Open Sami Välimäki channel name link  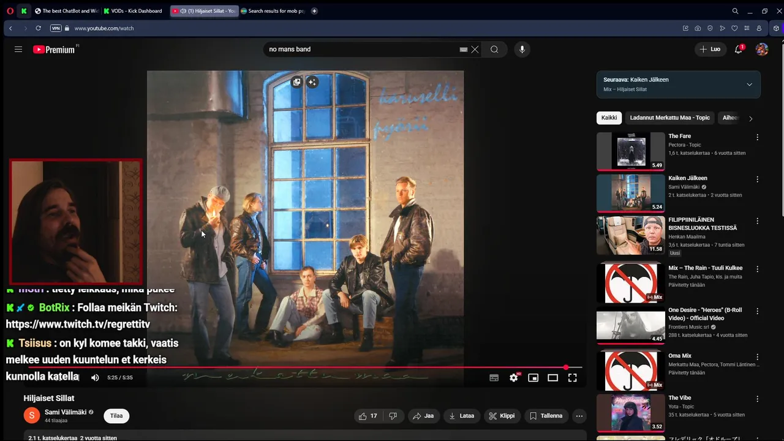66,412
